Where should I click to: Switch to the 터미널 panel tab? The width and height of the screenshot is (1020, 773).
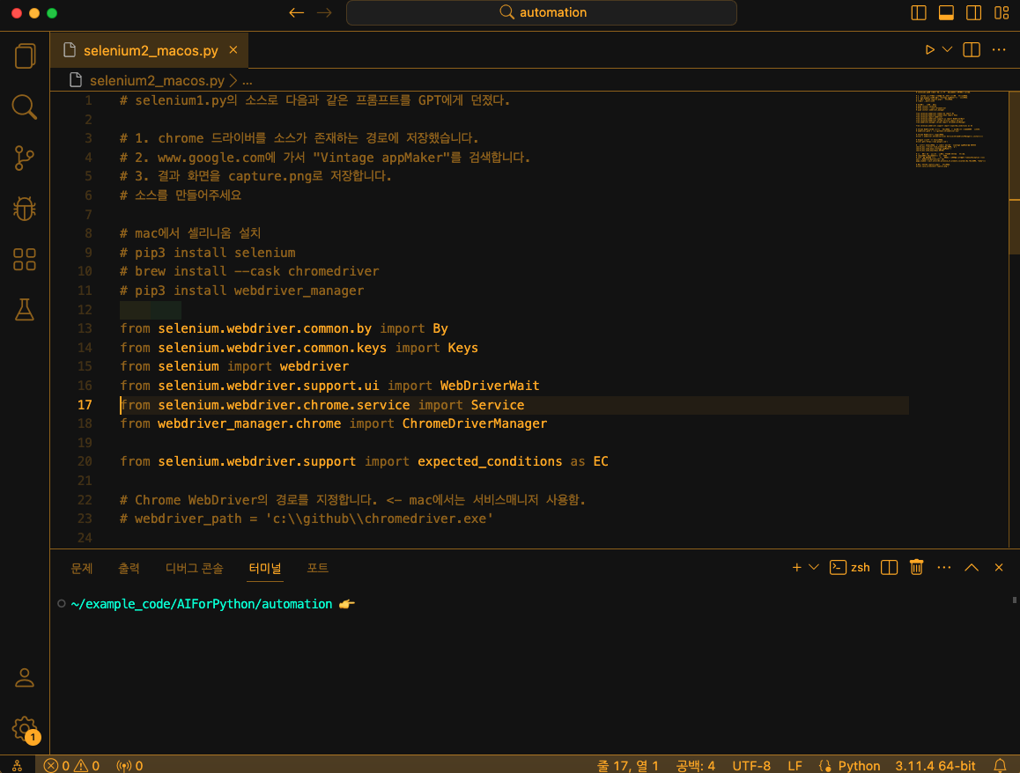click(x=265, y=568)
